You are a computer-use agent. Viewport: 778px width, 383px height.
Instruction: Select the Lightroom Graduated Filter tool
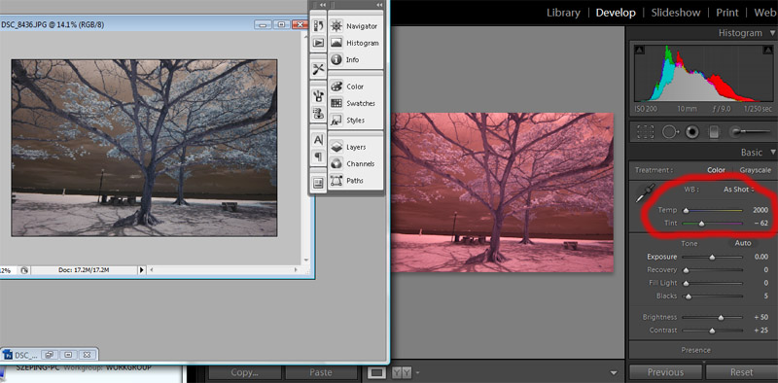click(x=714, y=131)
